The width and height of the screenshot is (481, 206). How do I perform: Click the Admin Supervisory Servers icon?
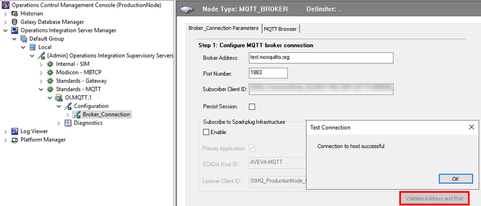click(x=41, y=55)
